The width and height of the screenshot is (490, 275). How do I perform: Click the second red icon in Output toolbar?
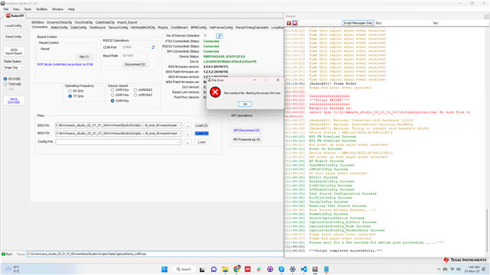295,23
